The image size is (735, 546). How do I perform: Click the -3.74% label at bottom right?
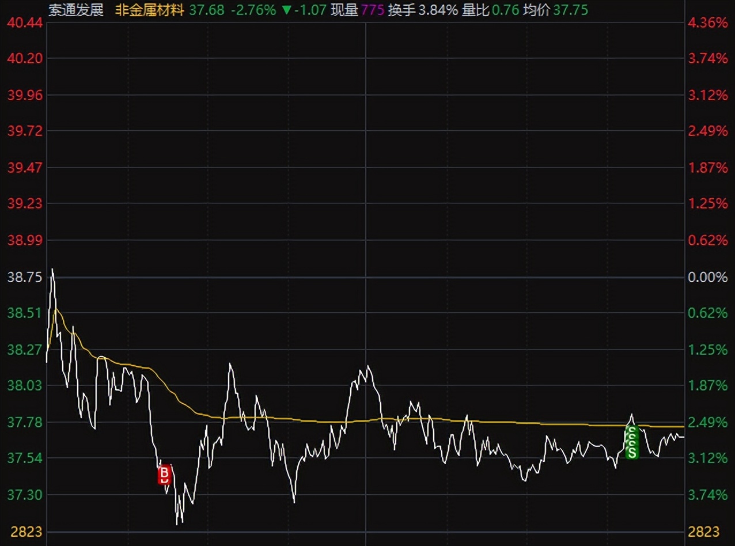(707, 494)
